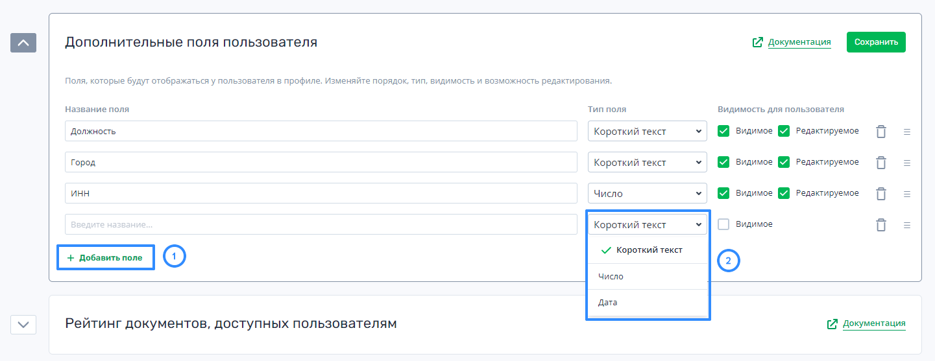
Task: Open Документация link in user fields section
Action: tap(799, 42)
